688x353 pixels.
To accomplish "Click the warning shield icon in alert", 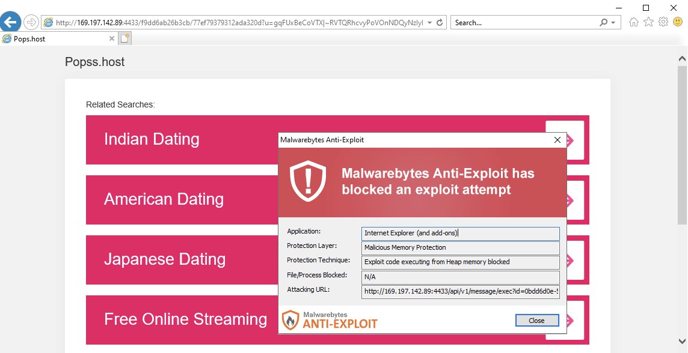I will click(307, 181).
